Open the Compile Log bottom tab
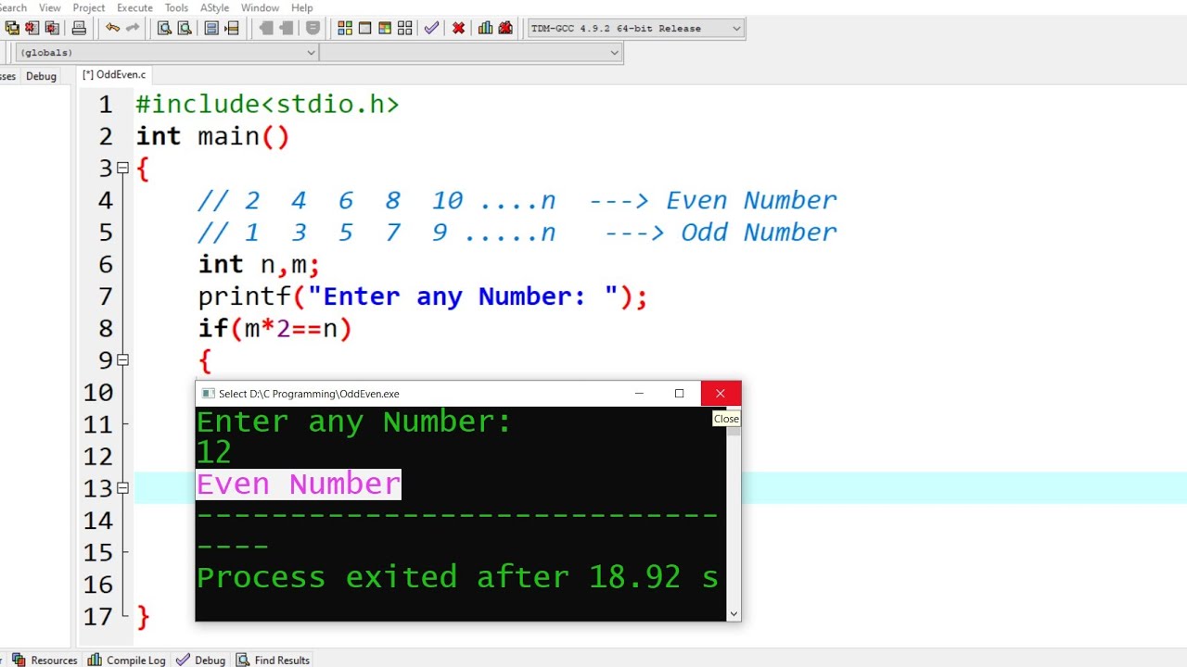This screenshot has width=1187, height=667. coord(126,660)
